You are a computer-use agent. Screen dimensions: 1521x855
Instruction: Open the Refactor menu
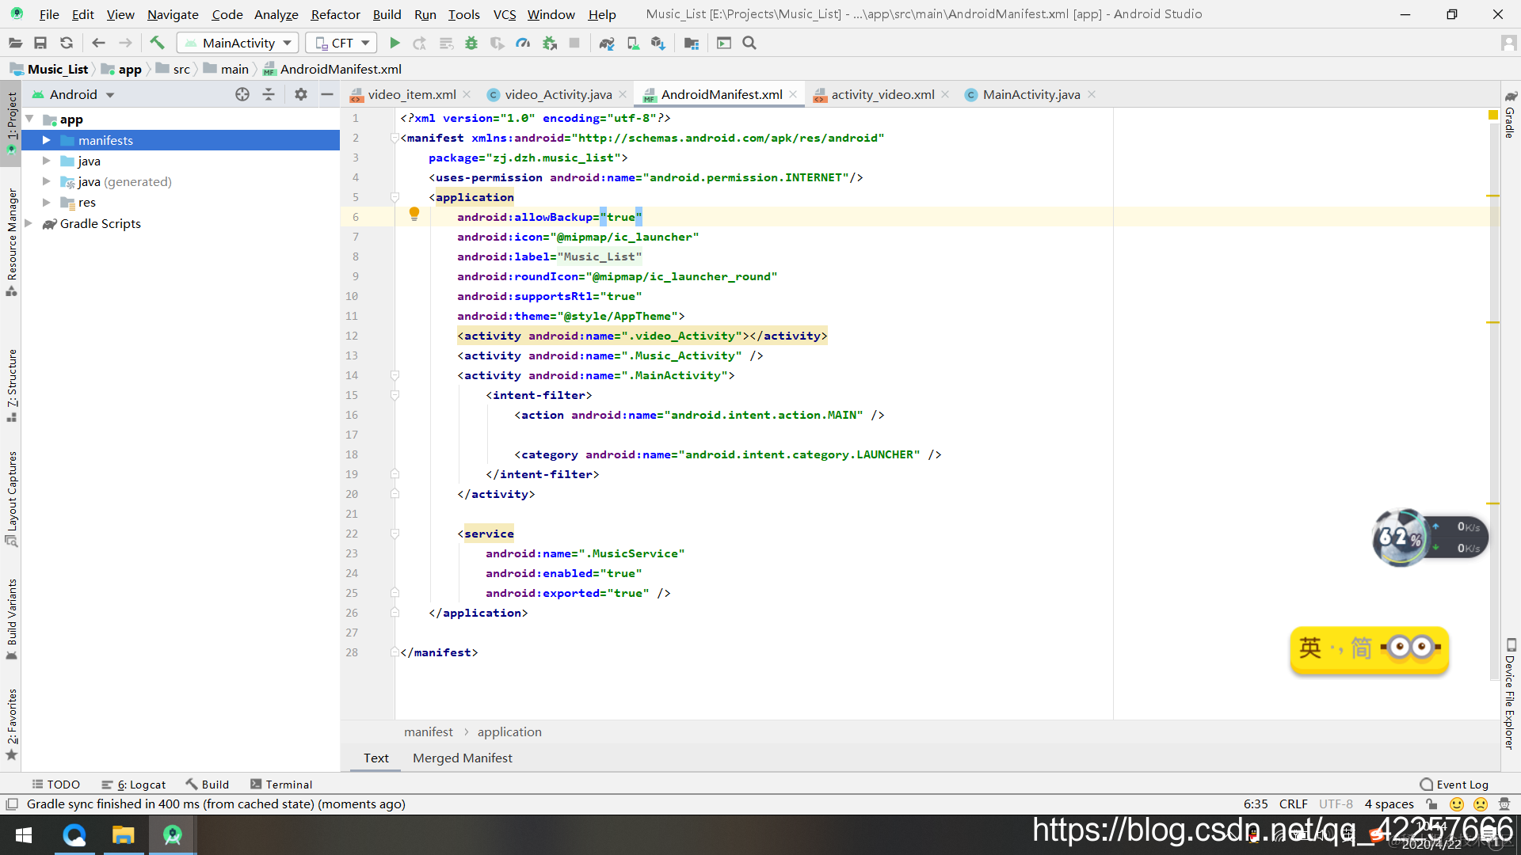click(x=335, y=14)
